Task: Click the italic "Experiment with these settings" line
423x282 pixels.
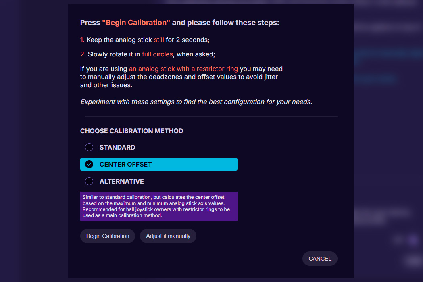Action: (x=196, y=102)
